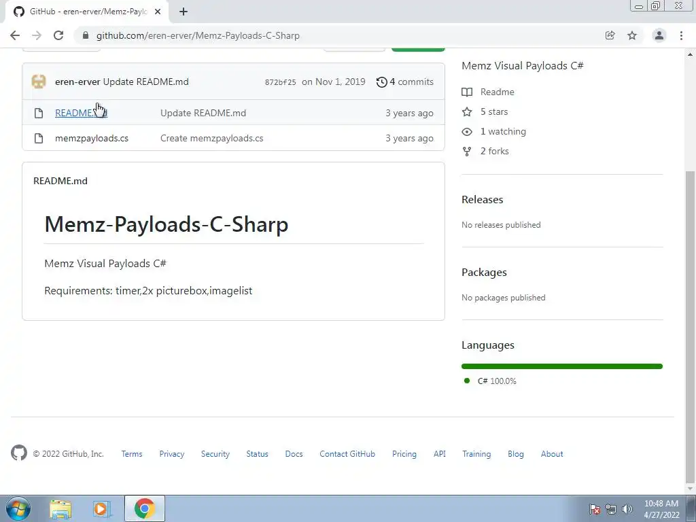Click the green dot beside C#
The width and height of the screenshot is (696, 522).
466,381
